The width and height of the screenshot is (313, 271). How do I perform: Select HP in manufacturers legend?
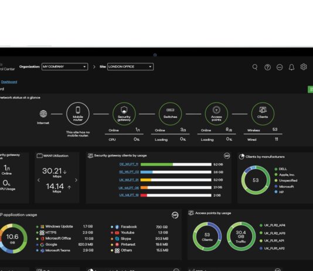tap(279, 192)
